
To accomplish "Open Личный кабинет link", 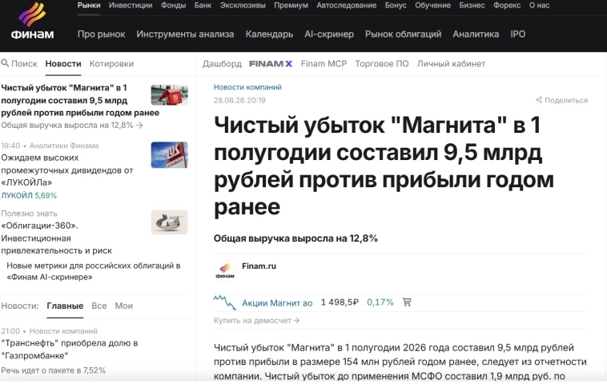I will 451,64.
